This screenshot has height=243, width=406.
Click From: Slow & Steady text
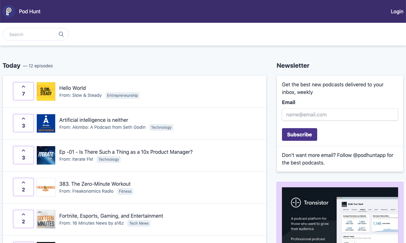[x=81, y=95]
